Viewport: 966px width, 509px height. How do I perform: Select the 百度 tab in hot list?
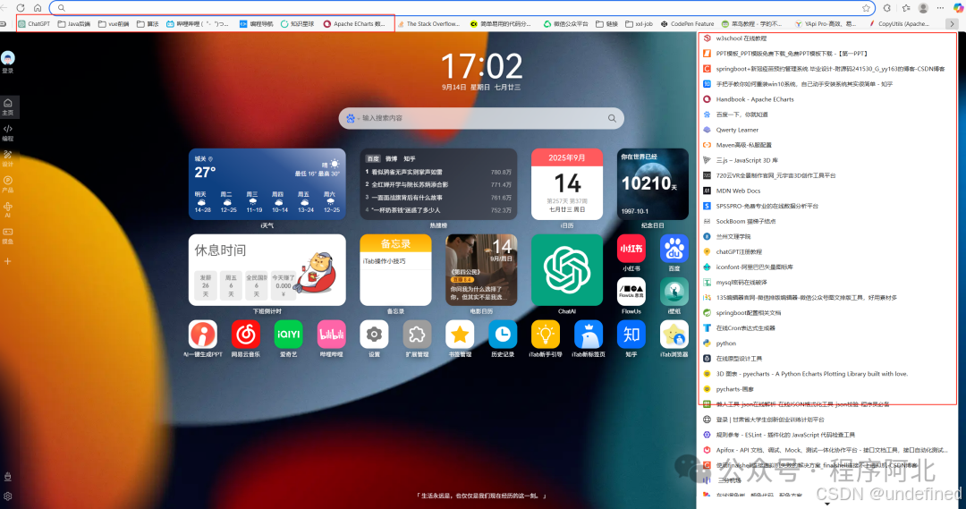(x=373, y=159)
